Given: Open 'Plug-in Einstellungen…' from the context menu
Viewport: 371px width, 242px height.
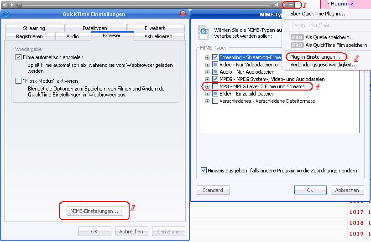Looking at the screenshot, I should 315,57.
